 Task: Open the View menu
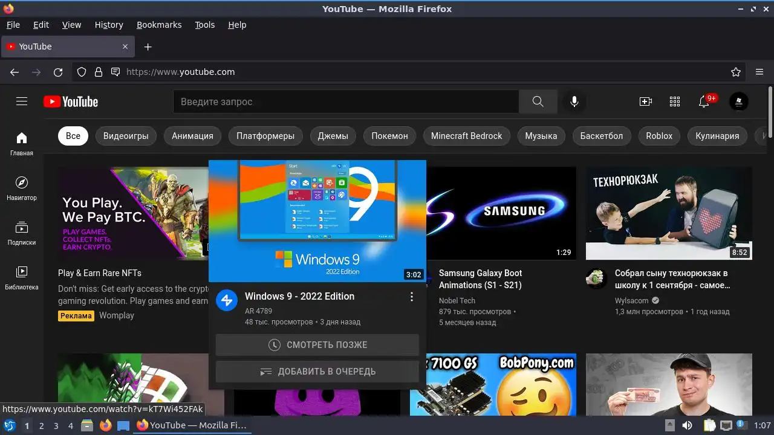tap(71, 25)
